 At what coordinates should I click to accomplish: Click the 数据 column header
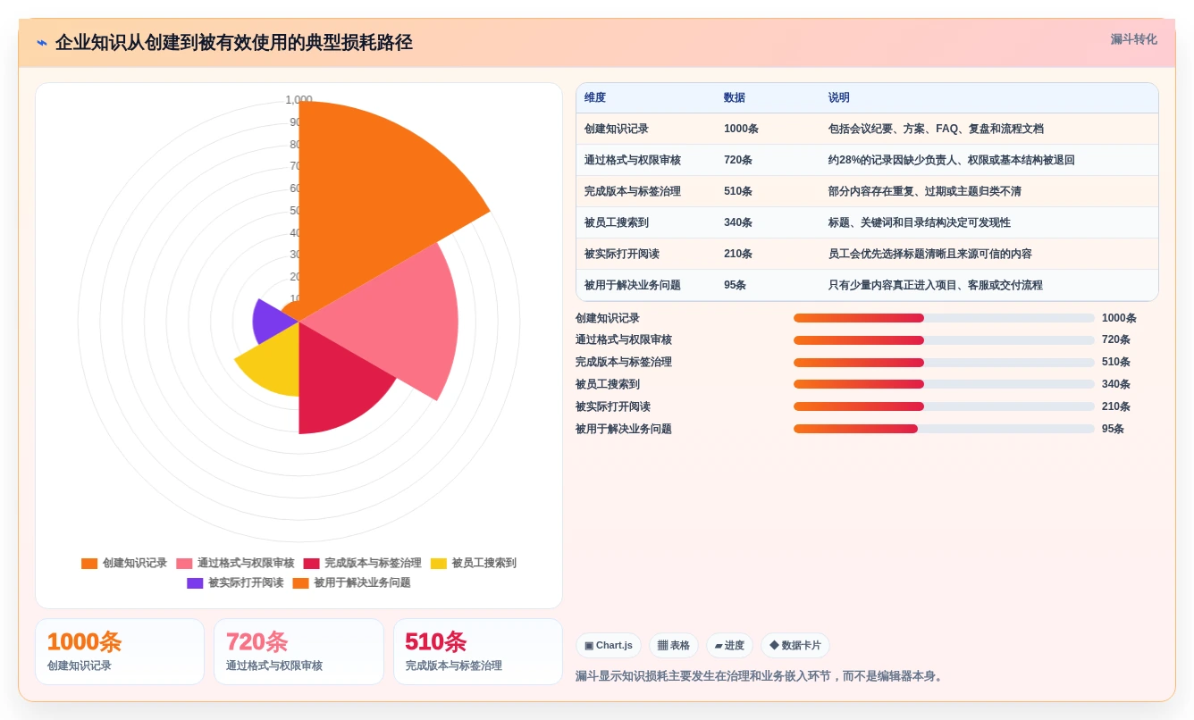point(735,97)
